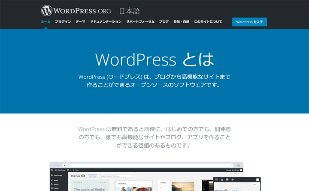Viewport: 309px width, 191px height.
Task: Open the ドキュメンテーション nav item
Action: [x=106, y=22]
